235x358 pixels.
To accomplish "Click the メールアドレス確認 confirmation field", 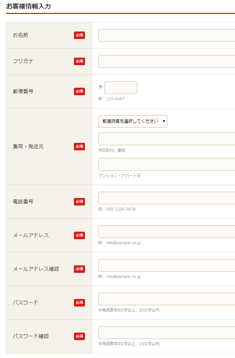I will click(166, 265).
